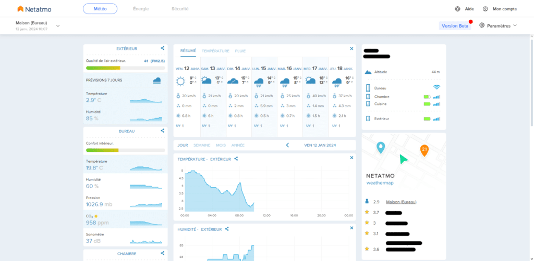Open the Sonomètre 37 dB row
This screenshot has width=534, height=261.
[125, 238]
